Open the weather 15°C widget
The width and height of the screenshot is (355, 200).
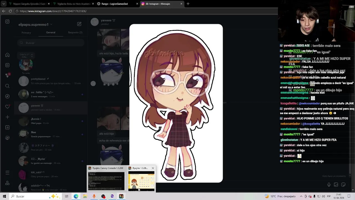coord(280,196)
